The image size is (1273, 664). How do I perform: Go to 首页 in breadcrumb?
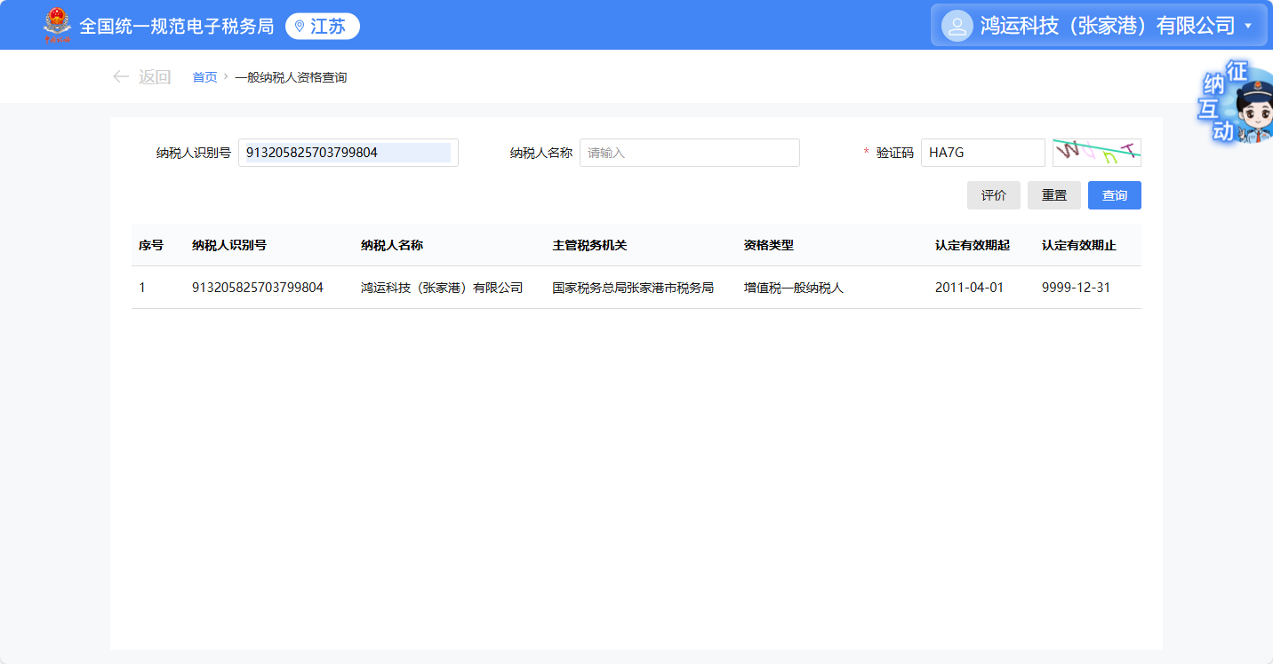coord(204,78)
